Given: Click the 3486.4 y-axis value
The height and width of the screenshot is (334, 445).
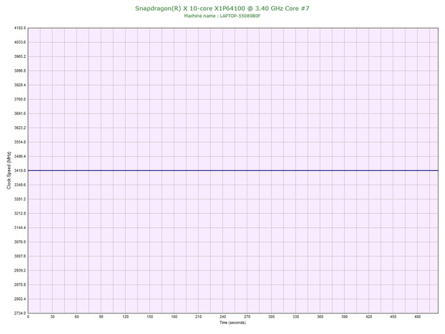Looking at the screenshot, I should (x=20, y=156).
